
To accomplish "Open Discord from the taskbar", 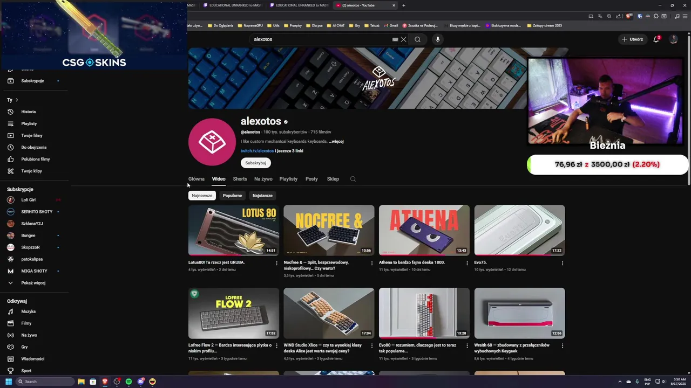I will [140, 382].
